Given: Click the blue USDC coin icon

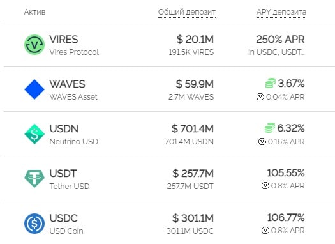Looking at the screenshot, I should pos(34,224).
